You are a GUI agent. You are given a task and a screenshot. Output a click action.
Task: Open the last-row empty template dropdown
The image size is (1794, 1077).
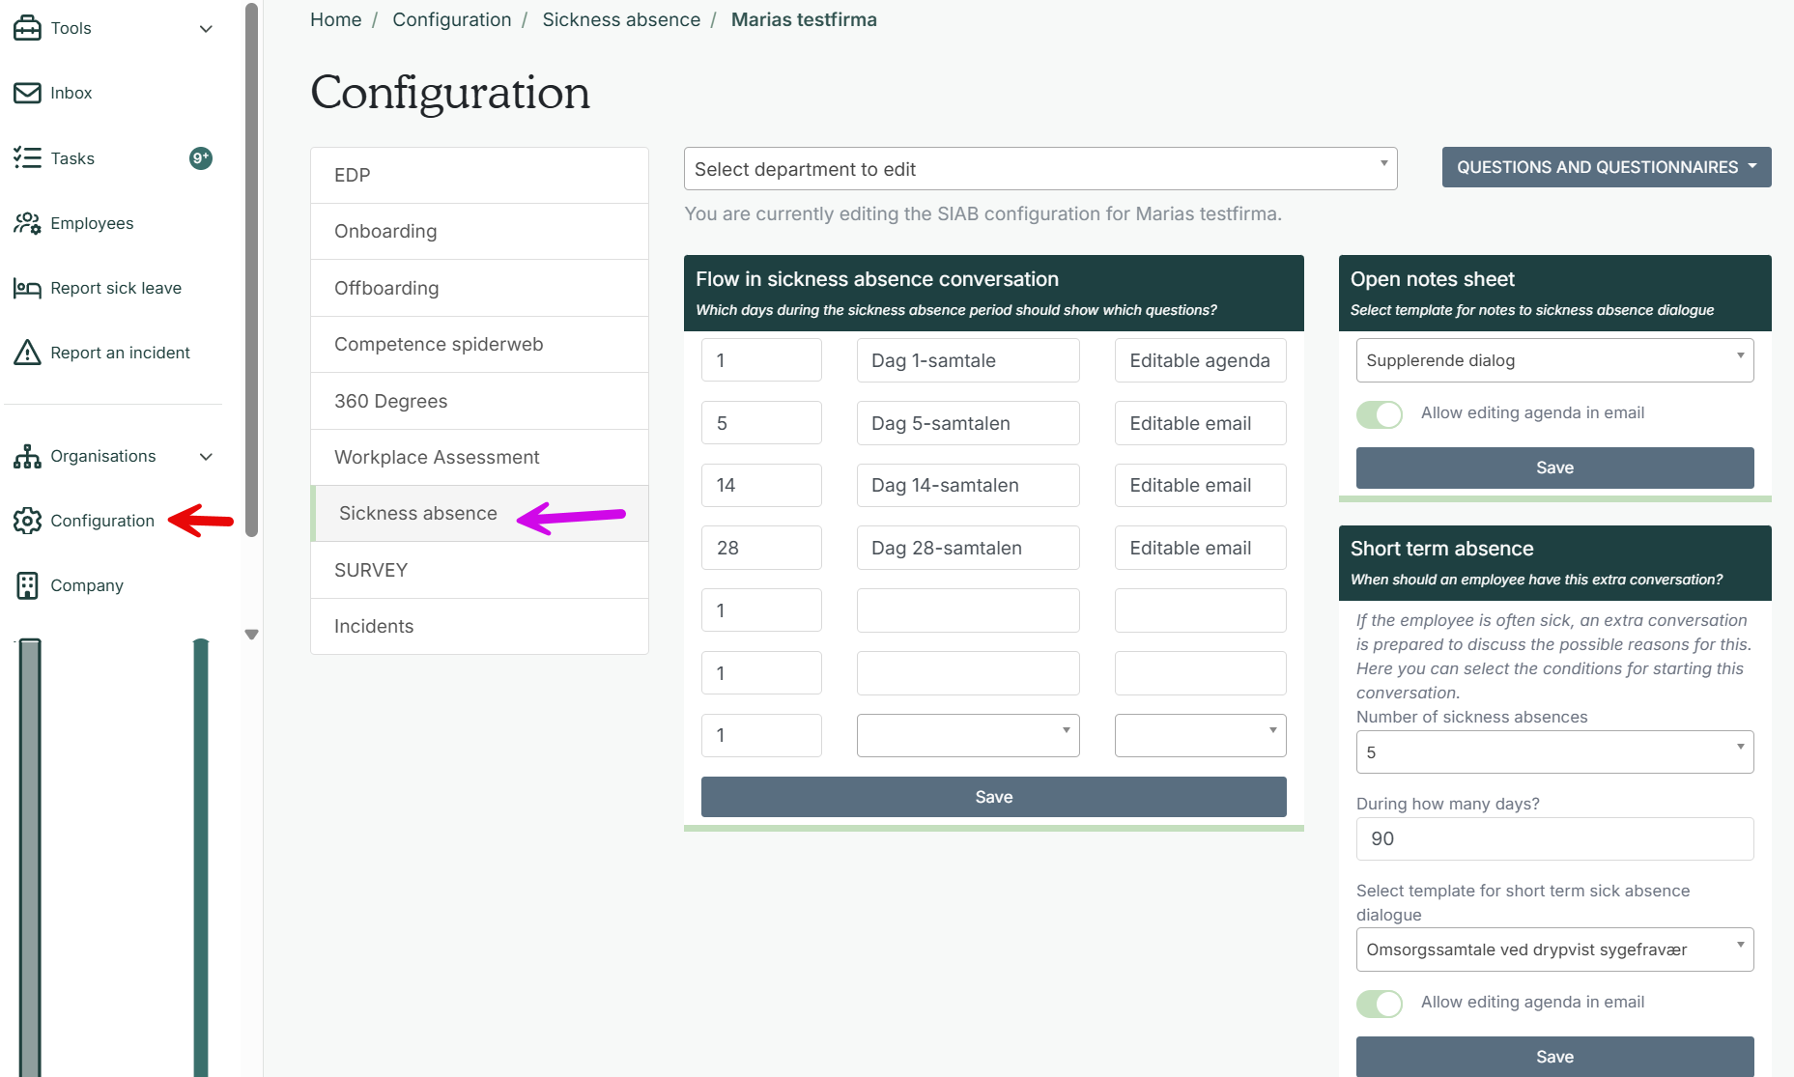(968, 735)
